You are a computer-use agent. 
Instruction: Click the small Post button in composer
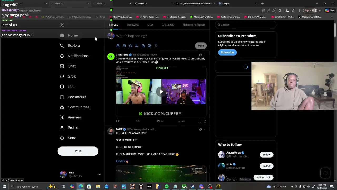click(201, 46)
